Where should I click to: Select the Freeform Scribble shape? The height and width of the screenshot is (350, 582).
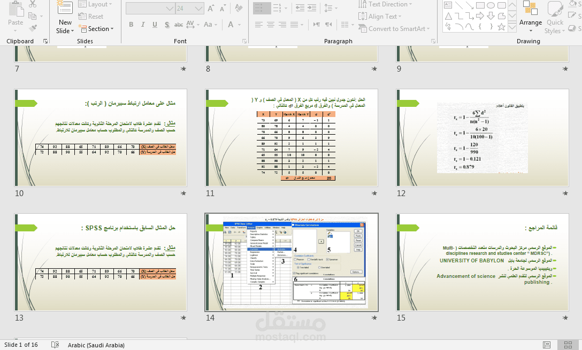[448, 27]
